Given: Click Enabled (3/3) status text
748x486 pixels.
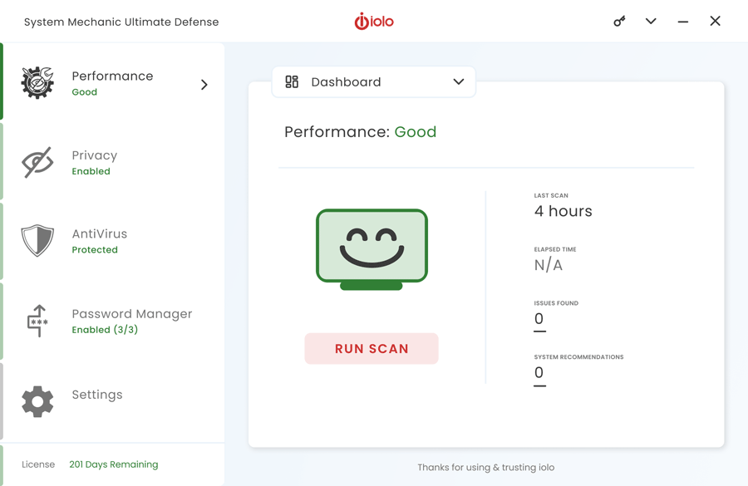Looking at the screenshot, I should tap(105, 330).
